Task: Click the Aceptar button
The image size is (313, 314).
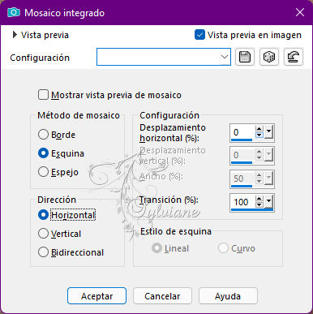Action: tap(96, 296)
